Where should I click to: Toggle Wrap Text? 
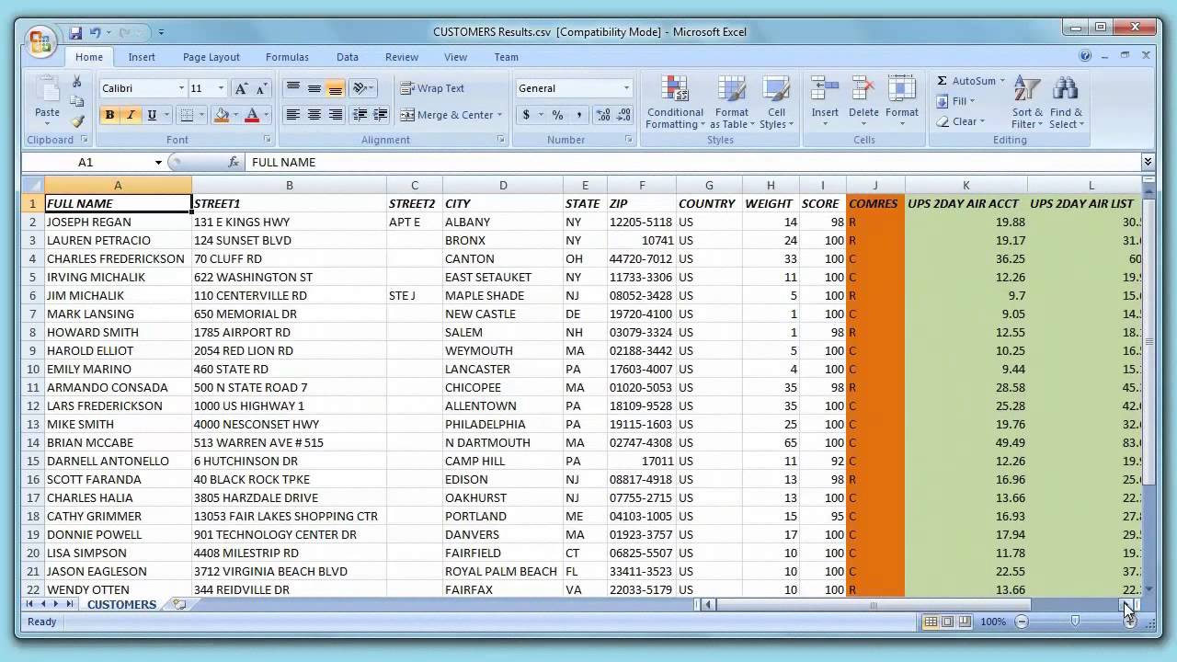[432, 88]
